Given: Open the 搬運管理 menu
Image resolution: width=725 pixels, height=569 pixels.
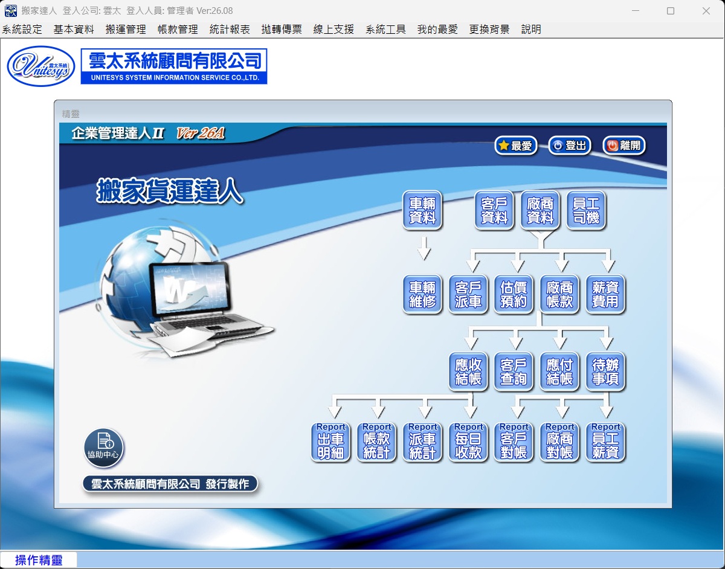Looking at the screenshot, I should (x=126, y=29).
